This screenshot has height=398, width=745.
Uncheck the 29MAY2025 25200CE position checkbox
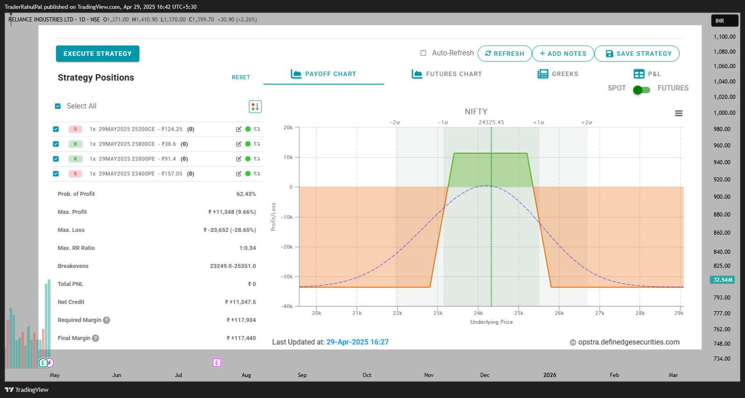tap(56, 129)
